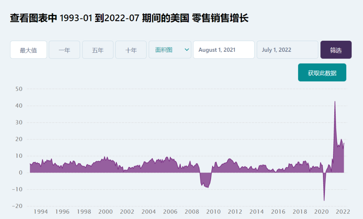
Task: Expand the chart style options list
Action: tap(170, 49)
